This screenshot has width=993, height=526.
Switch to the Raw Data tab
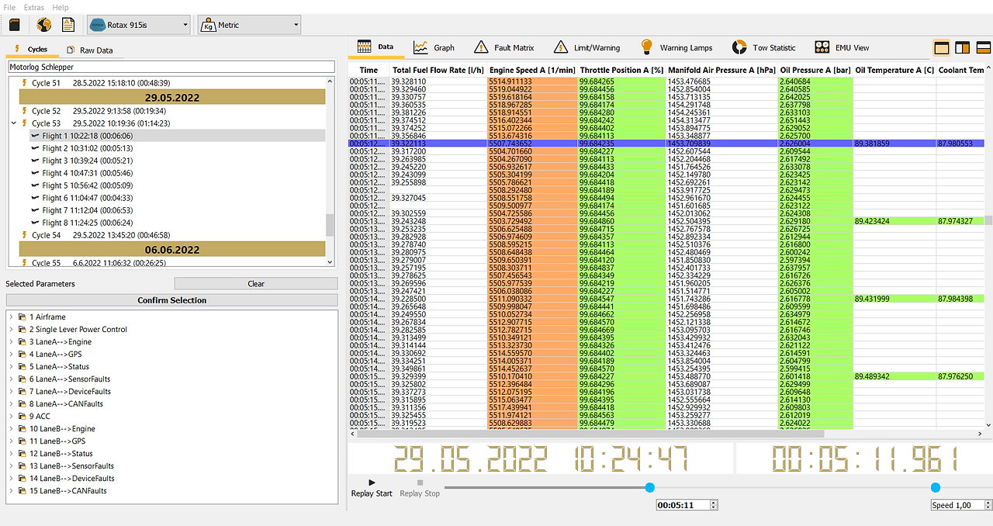coord(89,50)
